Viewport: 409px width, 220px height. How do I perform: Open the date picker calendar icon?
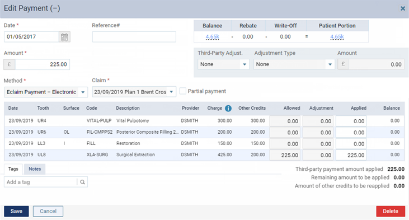(64, 37)
